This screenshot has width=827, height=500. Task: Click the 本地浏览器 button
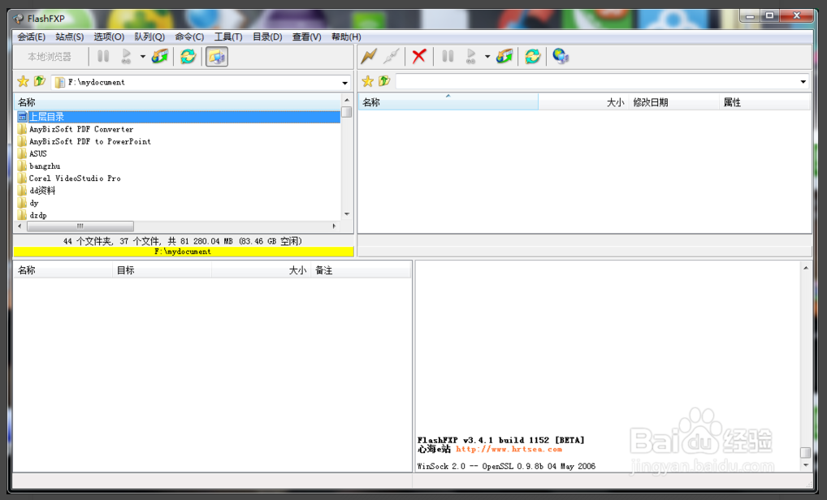coord(50,57)
